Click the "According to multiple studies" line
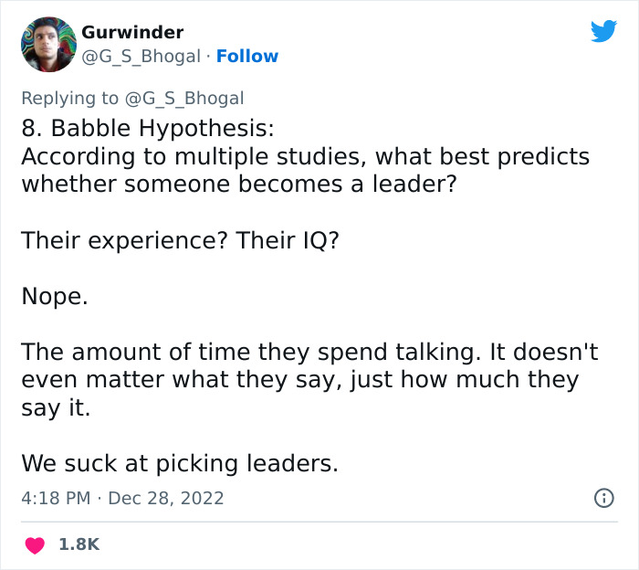Viewport: 639px width, 570px height. coord(305,156)
